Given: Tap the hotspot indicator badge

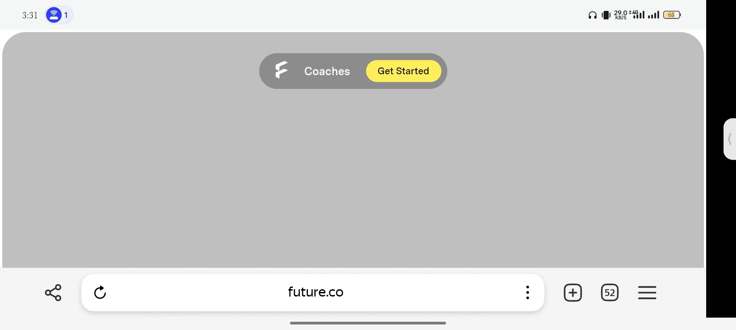Looking at the screenshot, I should (x=59, y=15).
